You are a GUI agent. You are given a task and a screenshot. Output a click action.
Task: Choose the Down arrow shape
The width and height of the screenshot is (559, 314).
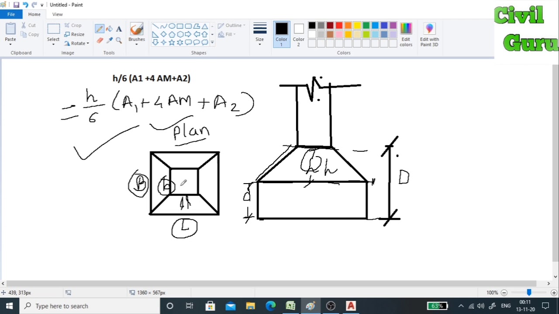coord(155,42)
